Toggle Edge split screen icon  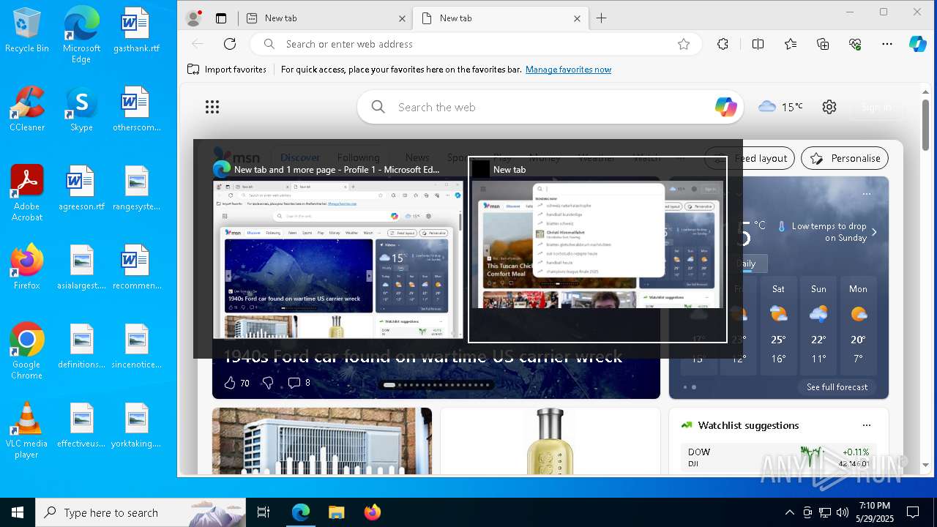(758, 44)
